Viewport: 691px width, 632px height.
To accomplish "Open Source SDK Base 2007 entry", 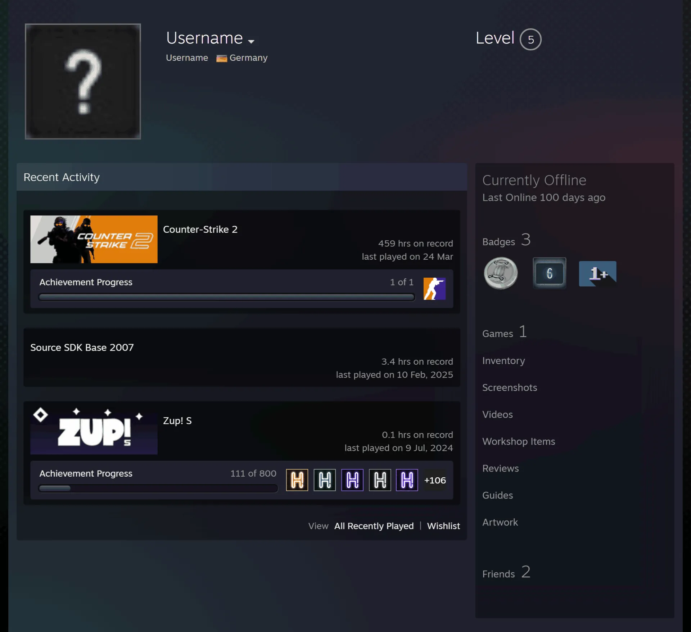I will (x=82, y=347).
